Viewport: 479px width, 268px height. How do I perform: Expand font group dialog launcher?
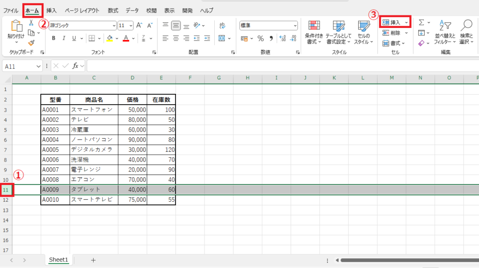tap(154, 52)
